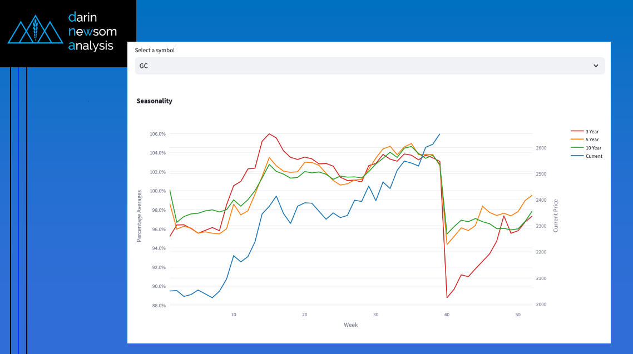
Task: Click the blue line swatch beside Current
Action: pyautogui.click(x=577, y=156)
